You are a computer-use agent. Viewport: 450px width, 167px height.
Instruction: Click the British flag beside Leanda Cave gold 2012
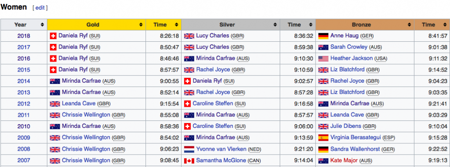tap(55, 104)
